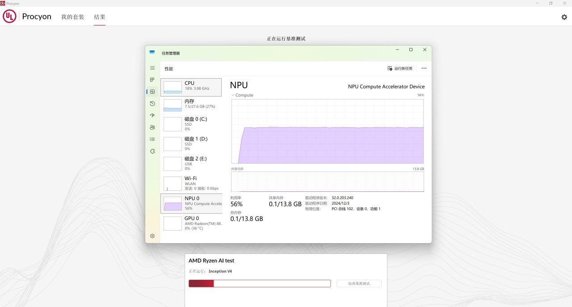Minimize the Task Manager window
This screenshot has height=307, width=572.
pos(397,50)
